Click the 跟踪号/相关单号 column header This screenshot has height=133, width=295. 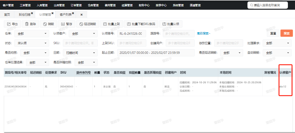pos(16,72)
